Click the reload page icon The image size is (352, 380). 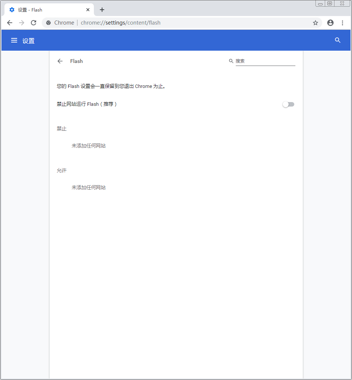coord(34,23)
